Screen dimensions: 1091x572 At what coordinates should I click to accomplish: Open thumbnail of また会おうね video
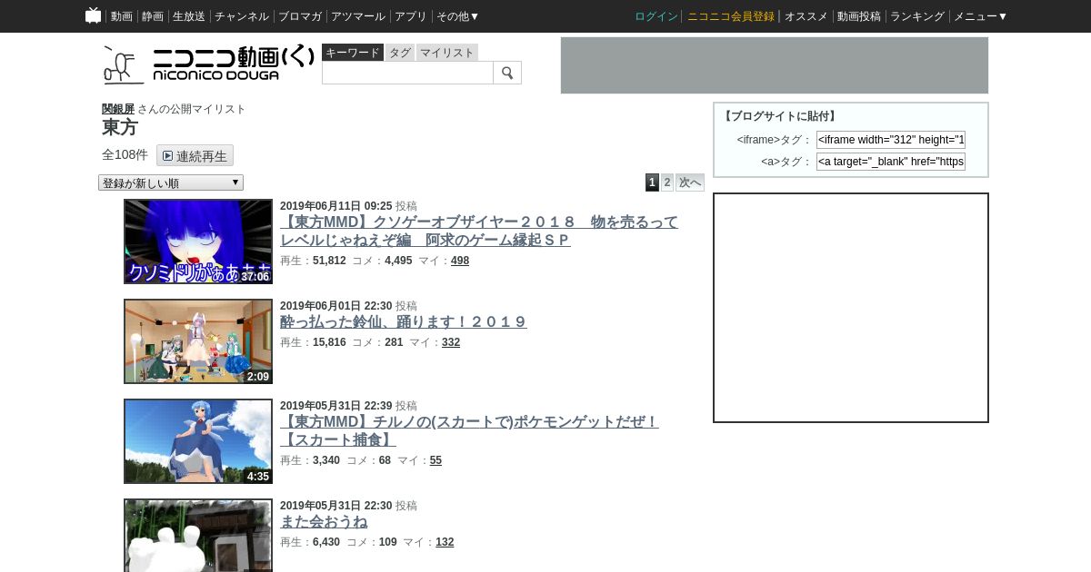198,536
